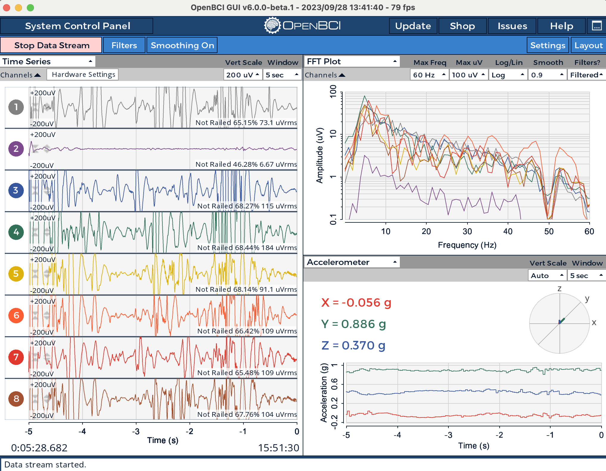Toggle channel 7 red circle button
The image size is (606, 471).
coord(16,357)
